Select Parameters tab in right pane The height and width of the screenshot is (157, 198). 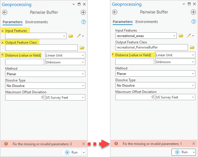point(122,22)
